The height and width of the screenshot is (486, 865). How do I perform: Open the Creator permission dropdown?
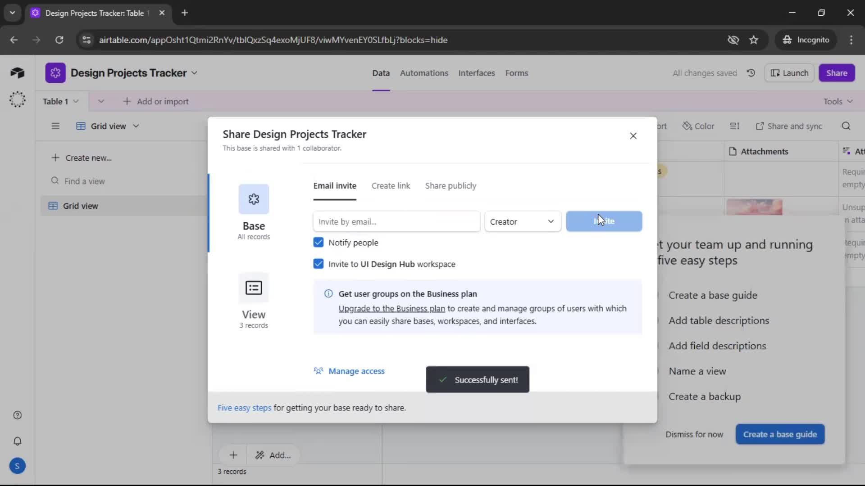(523, 221)
